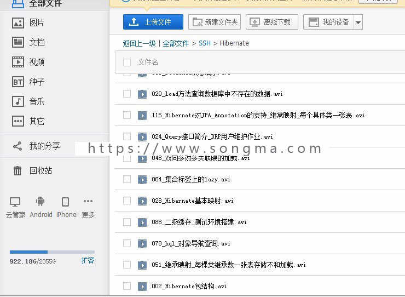Open file 028_Hibernate基本映射.avi

point(193,201)
